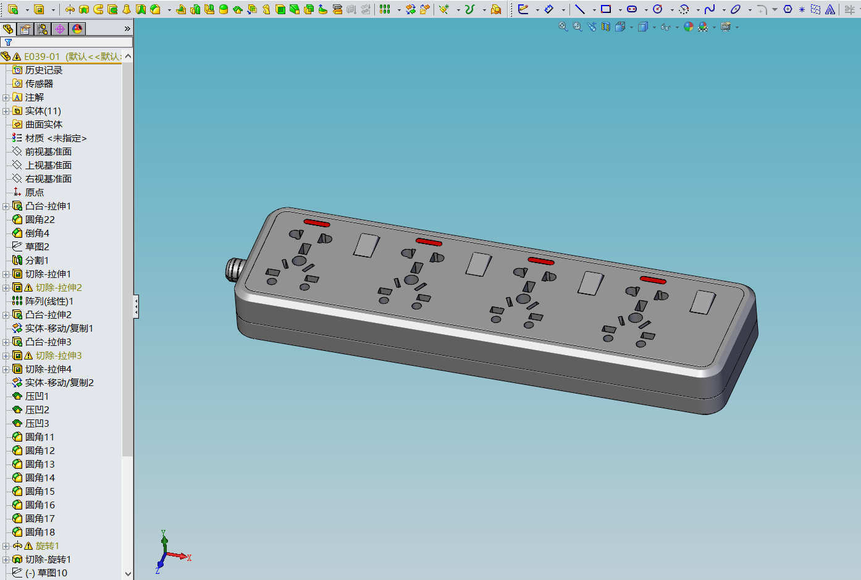Open Edit Appearance color ball
861x580 pixels.
(x=689, y=27)
